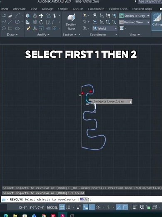Toggle drawing grid display in status bar
This screenshot has width=162, height=217.
pos(62,207)
